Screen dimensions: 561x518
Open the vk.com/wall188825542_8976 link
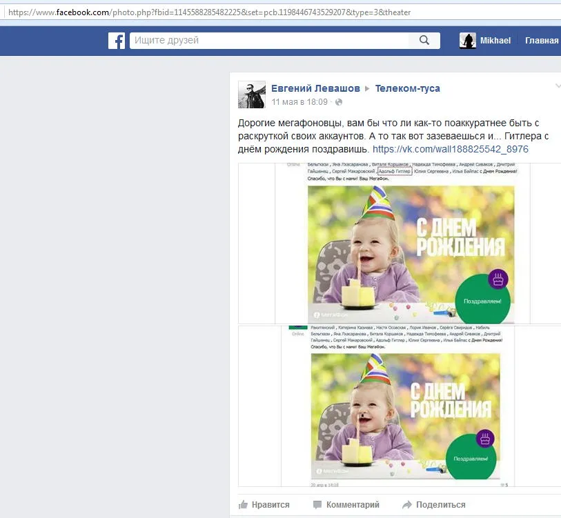coord(451,149)
